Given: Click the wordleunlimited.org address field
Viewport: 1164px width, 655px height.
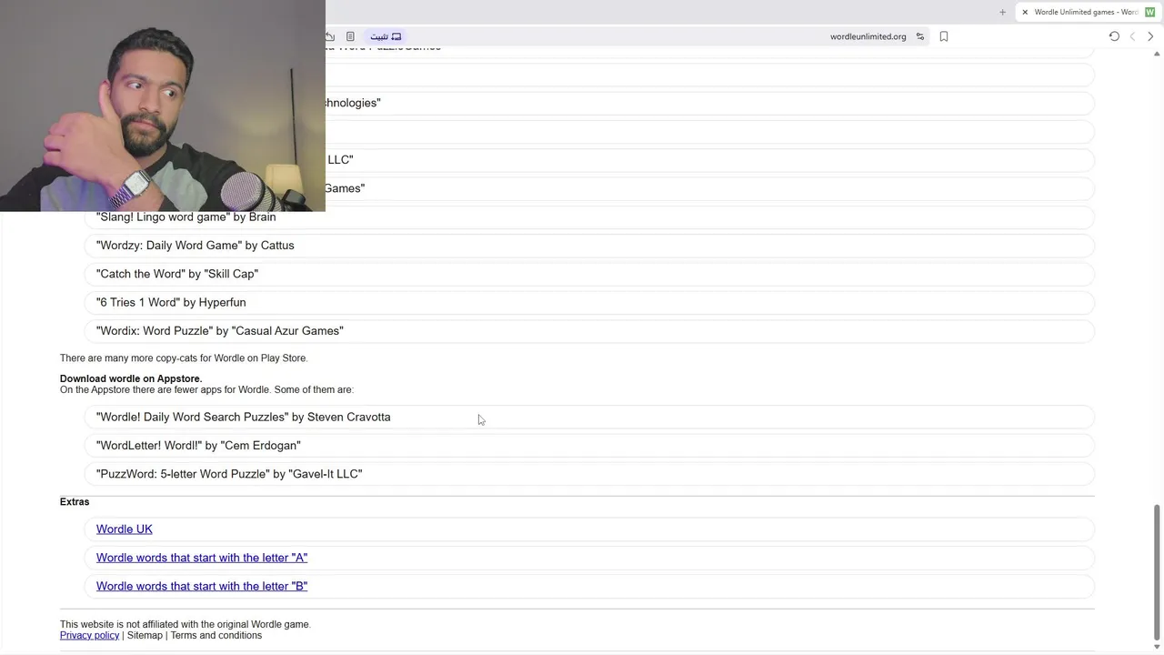Looking at the screenshot, I should point(868,36).
